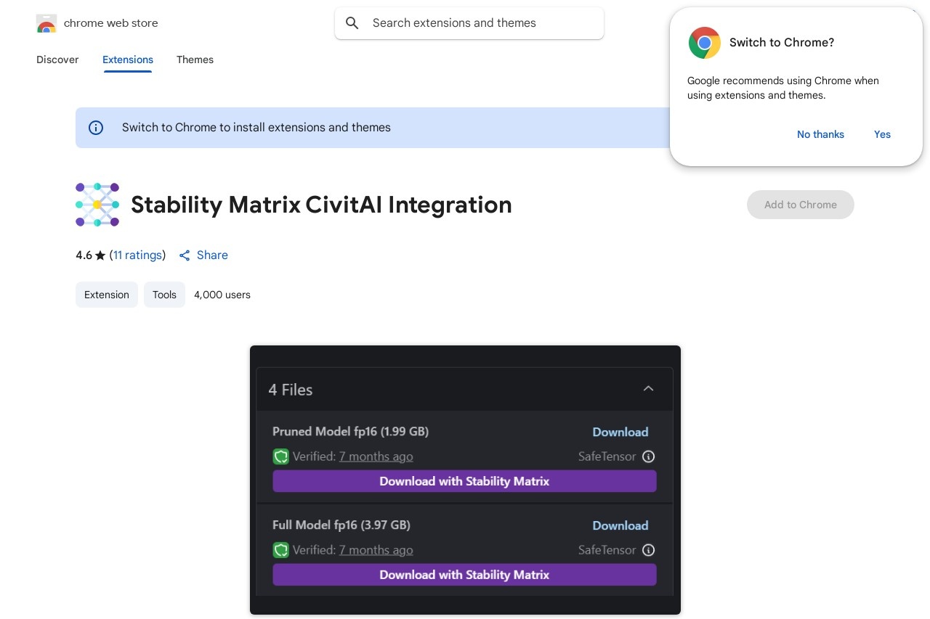930x619 pixels.
Task: Click the Extension category chip
Action: pyautogui.click(x=107, y=295)
